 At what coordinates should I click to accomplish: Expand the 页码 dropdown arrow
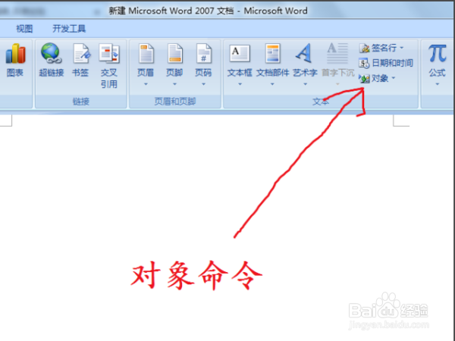click(x=203, y=84)
